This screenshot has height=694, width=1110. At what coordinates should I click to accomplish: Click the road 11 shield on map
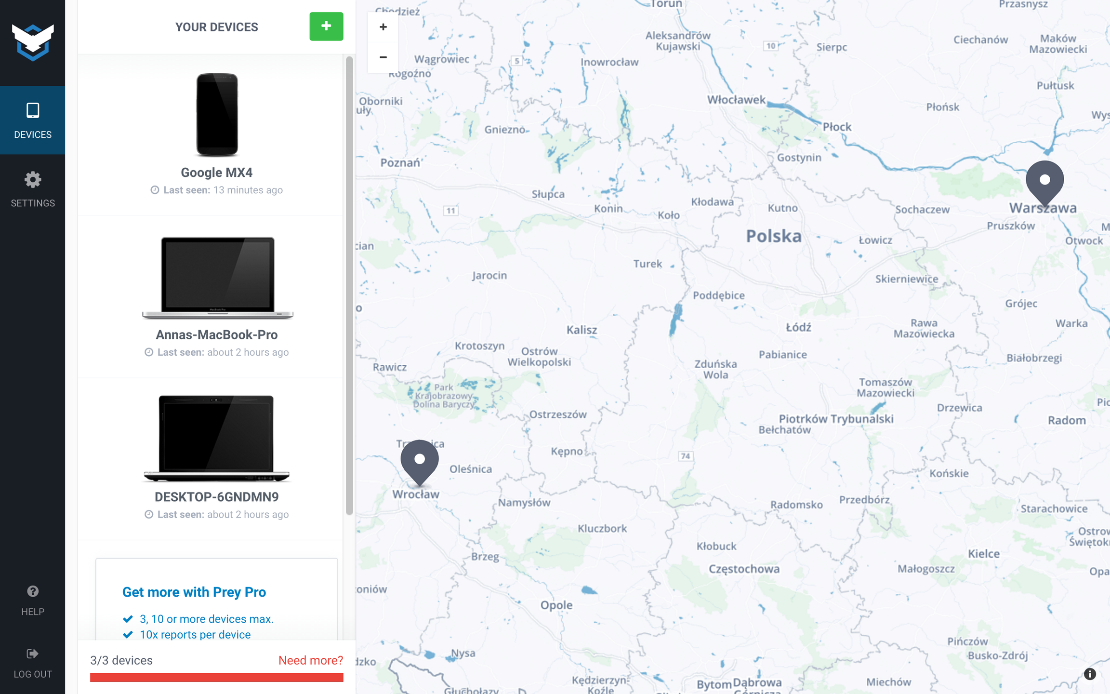click(450, 211)
